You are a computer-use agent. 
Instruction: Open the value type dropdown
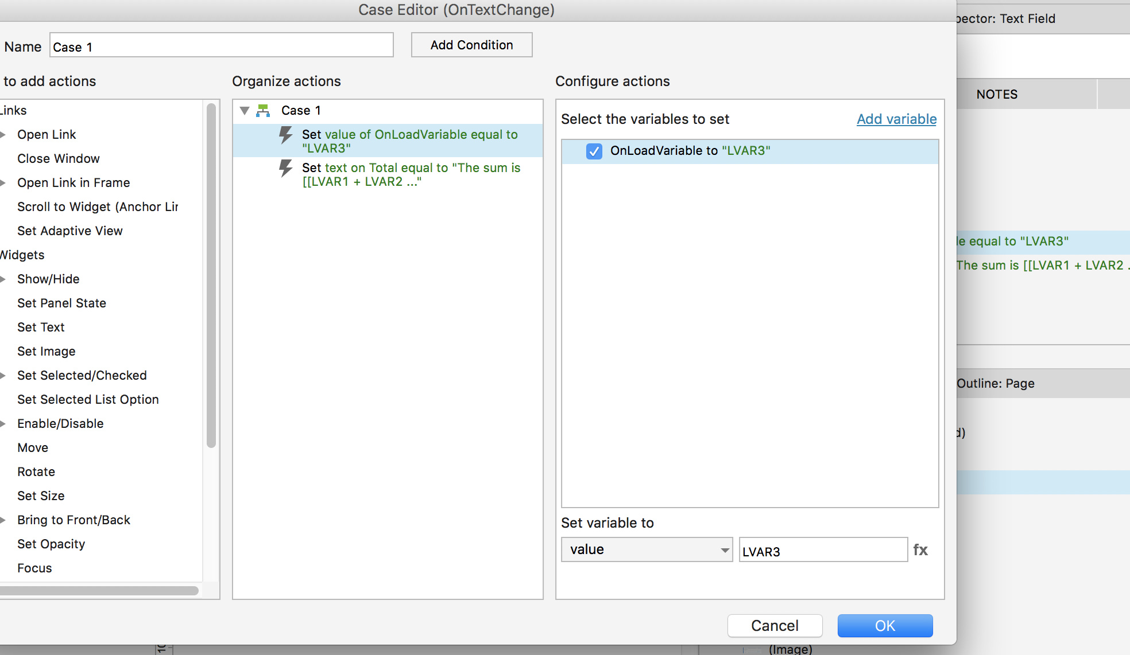(647, 549)
